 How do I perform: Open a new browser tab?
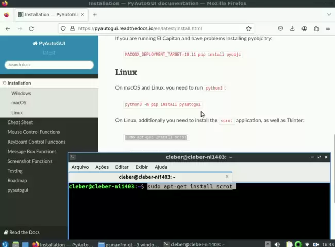pyautogui.click(x=95, y=15)
